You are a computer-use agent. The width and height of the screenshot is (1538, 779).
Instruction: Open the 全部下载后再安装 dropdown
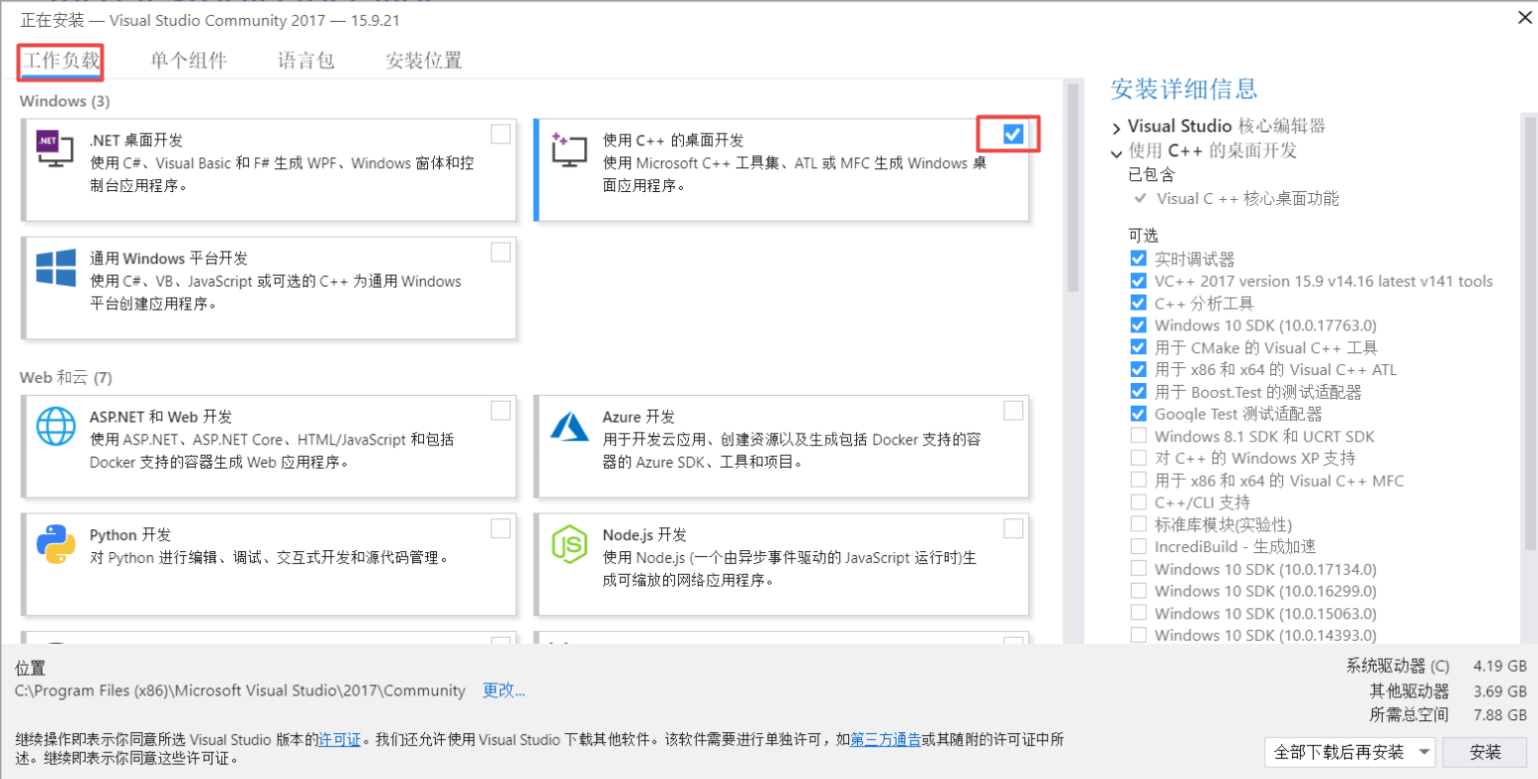pos(1350,751)
